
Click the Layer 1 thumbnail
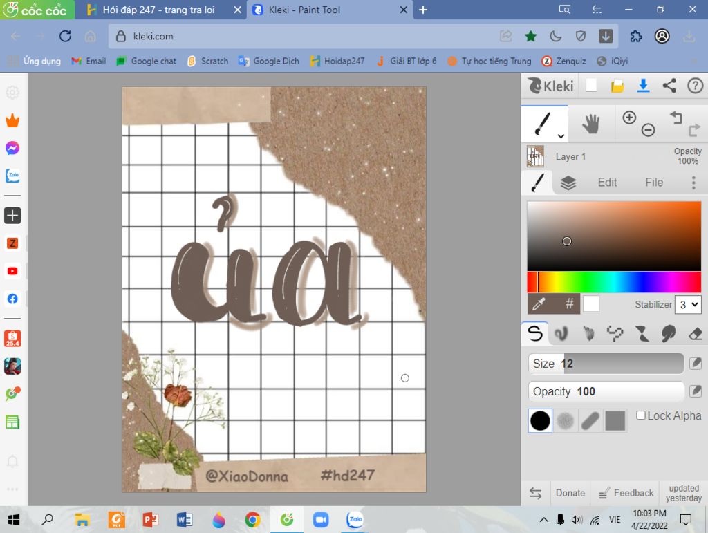coord(535,156)
